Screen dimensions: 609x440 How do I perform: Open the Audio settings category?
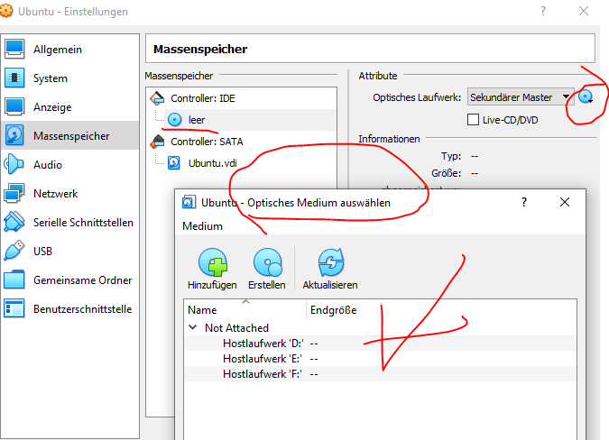coord(69,164)
